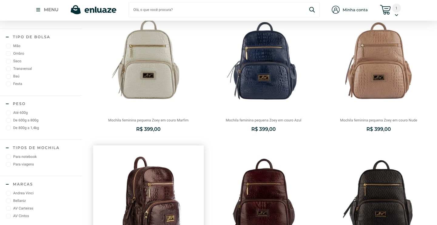Expand the cart dropdown chevron
Screen dimensions: 437x225
click(396, 15)
